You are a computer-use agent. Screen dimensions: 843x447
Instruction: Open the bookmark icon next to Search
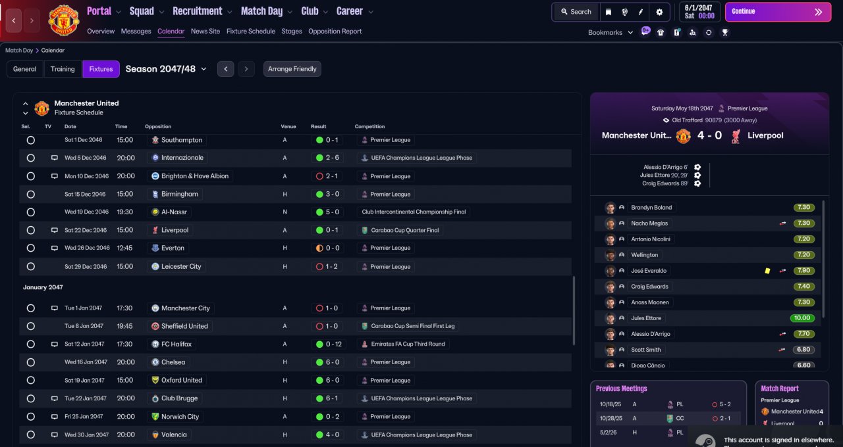pos(609,12)
